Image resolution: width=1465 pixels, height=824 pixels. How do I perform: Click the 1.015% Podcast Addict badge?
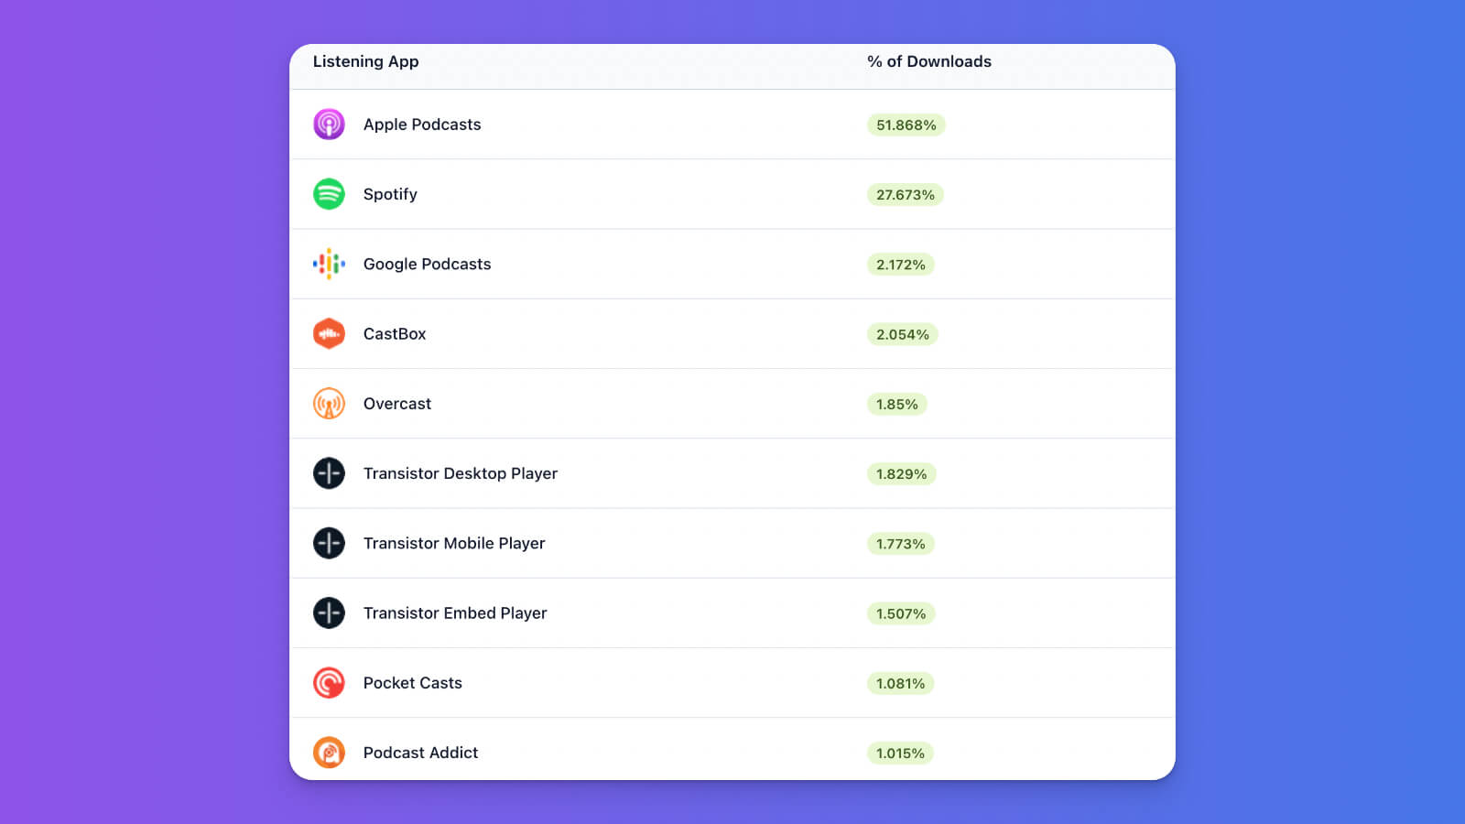(900, 754)
